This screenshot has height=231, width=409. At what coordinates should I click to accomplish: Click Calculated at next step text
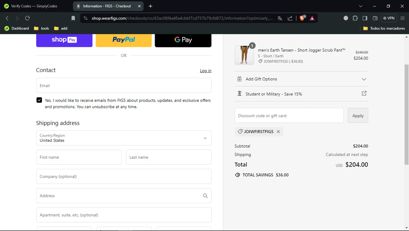tap(347, 155)
